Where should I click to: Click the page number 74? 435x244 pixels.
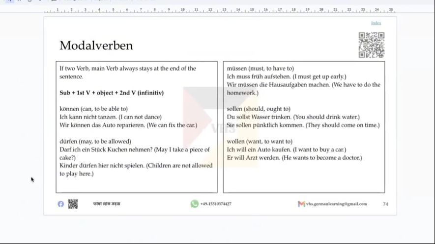(385, 204)
